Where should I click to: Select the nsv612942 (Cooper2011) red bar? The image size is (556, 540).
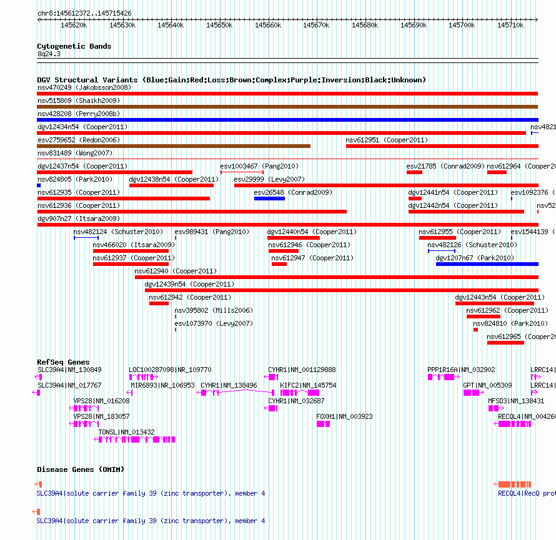pyautogui.click(x=159, y=303)
